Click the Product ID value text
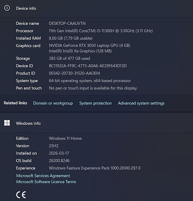193x201 pixels. click(x=74, y=73)
